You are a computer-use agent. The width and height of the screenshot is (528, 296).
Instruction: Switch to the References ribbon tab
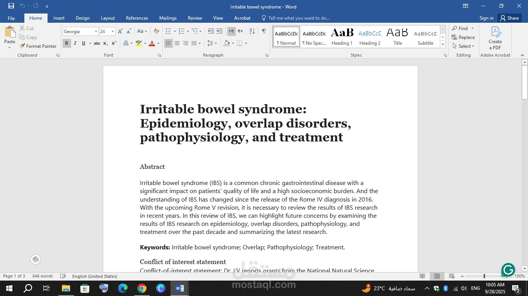tap(137, 18)
